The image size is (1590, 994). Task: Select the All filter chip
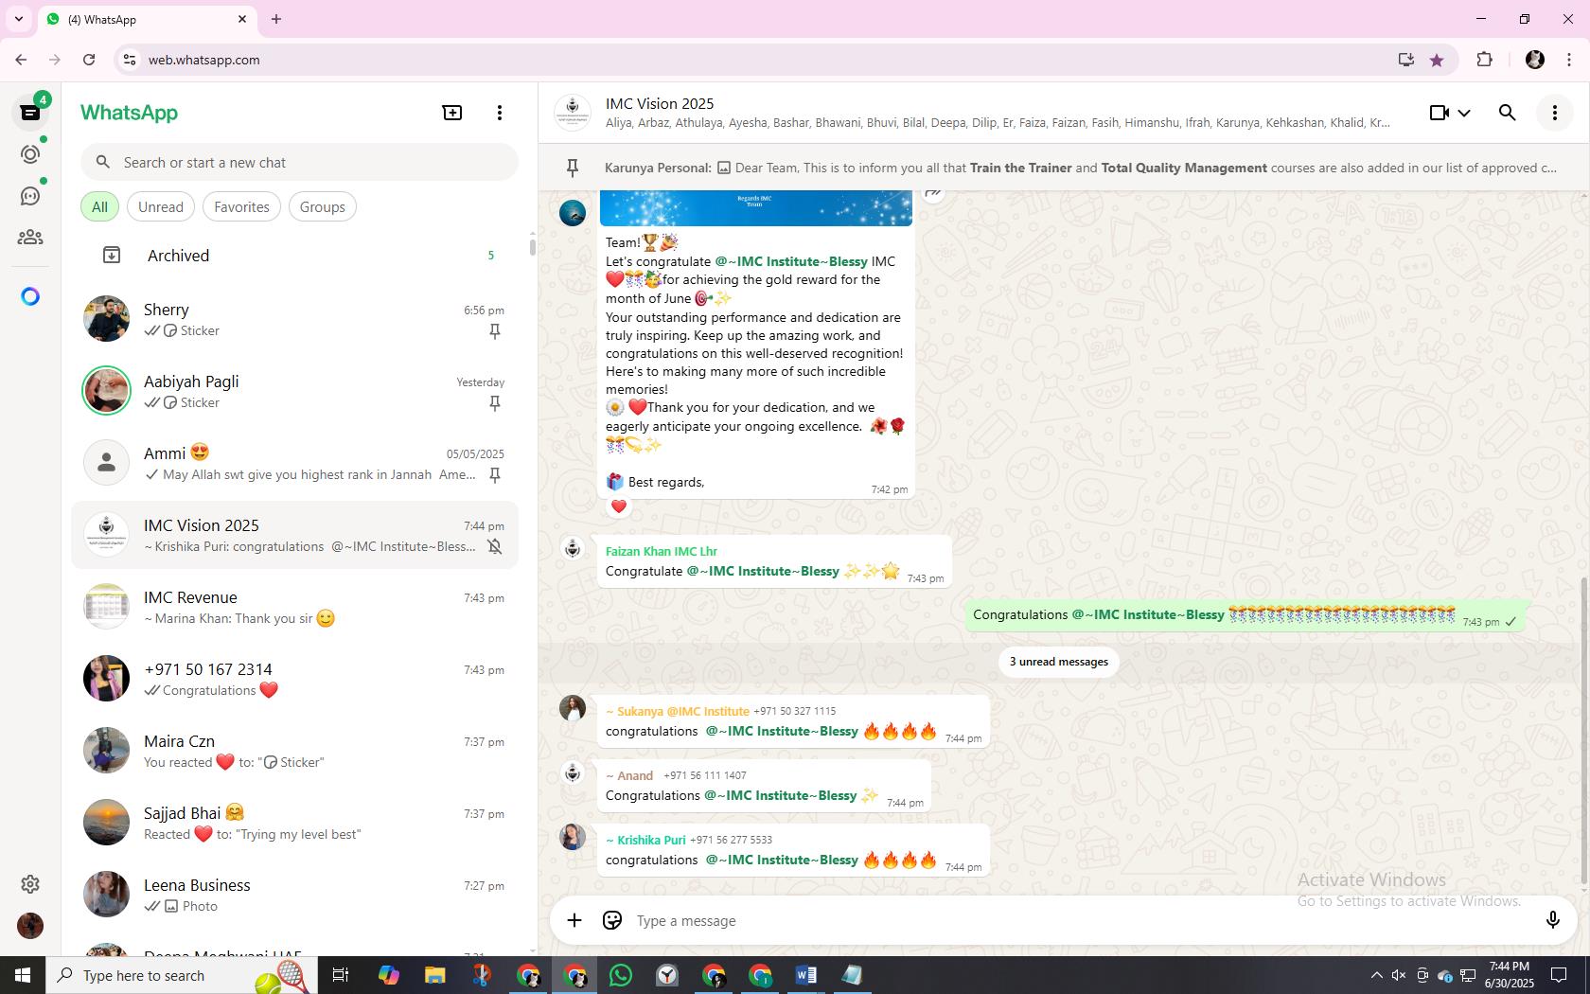99,207
